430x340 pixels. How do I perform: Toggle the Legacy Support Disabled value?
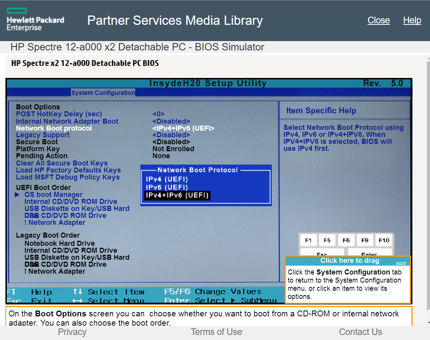click(x=171, y=135)
